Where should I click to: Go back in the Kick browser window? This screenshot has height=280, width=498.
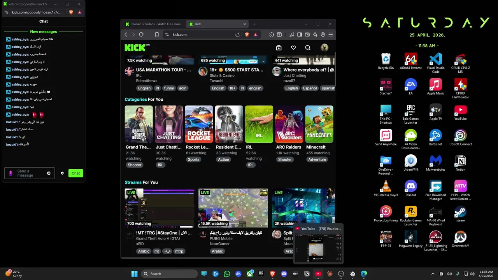point(126,35)
